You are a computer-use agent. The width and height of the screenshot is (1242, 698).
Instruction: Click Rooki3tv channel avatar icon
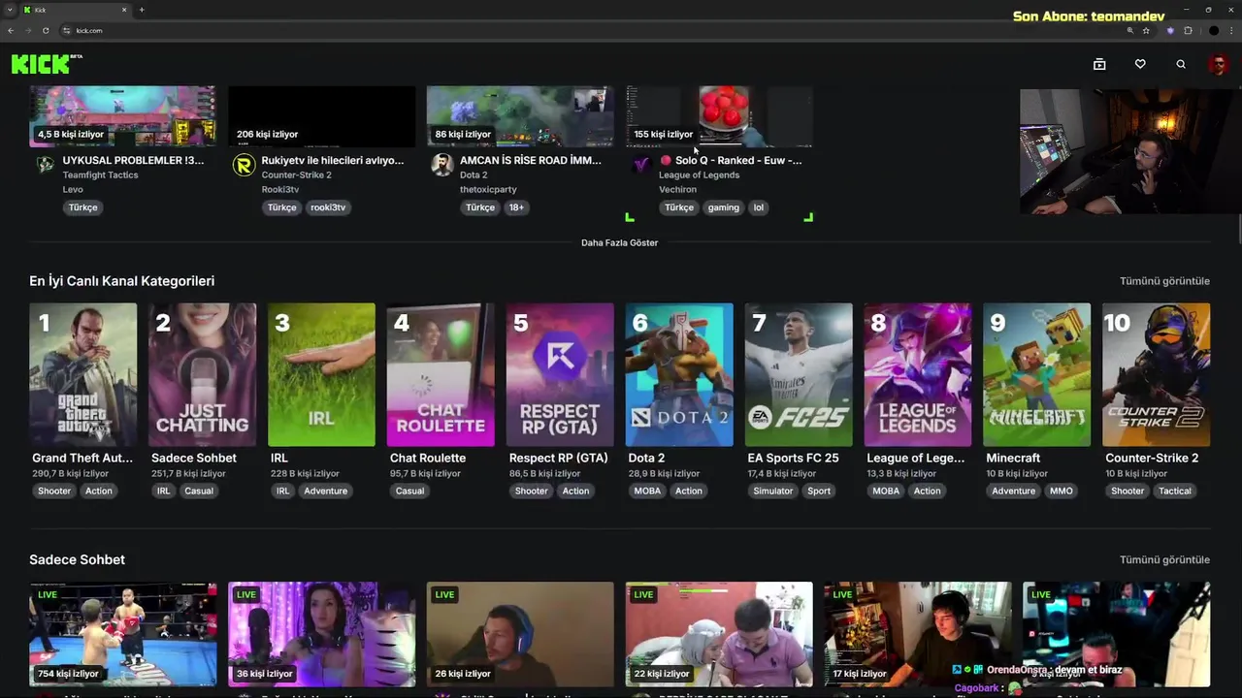(244, 165)
